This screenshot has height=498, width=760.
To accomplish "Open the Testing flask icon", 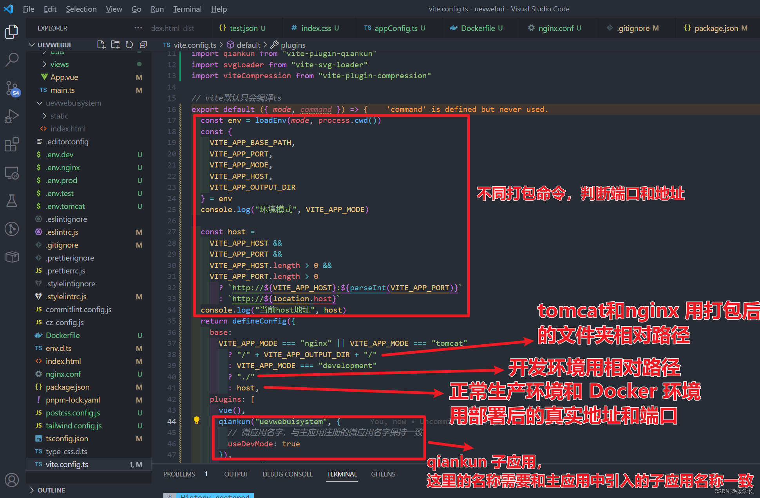I will pos(12,201).
